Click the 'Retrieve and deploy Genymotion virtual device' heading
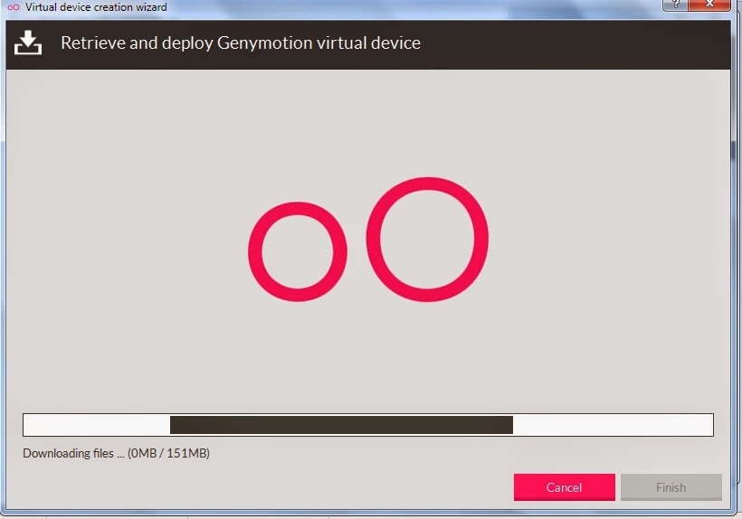 (x=241, y=43)
